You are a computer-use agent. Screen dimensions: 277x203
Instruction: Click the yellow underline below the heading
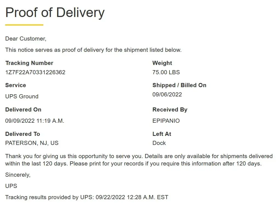24,25
